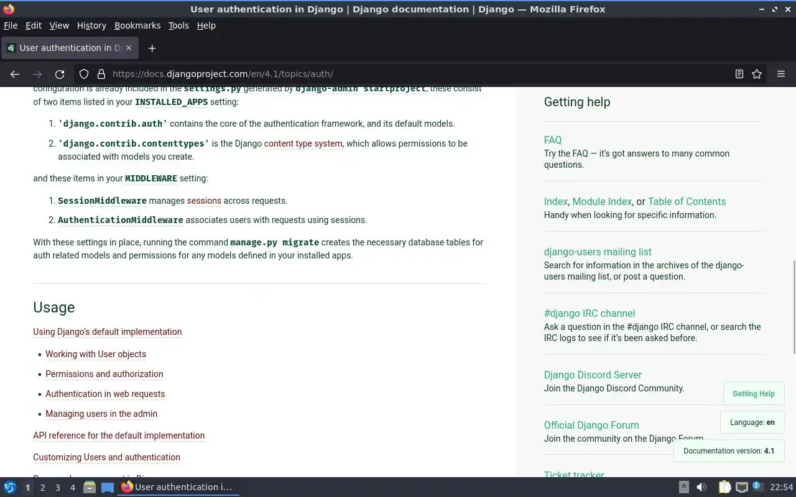Open the Help menu
Screen dimensions: 796x497
click(206, 25)
